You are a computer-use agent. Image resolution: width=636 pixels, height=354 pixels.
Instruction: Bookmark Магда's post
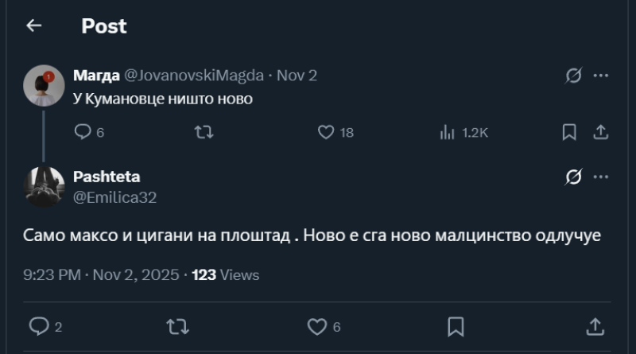click(x=569, y=132)
